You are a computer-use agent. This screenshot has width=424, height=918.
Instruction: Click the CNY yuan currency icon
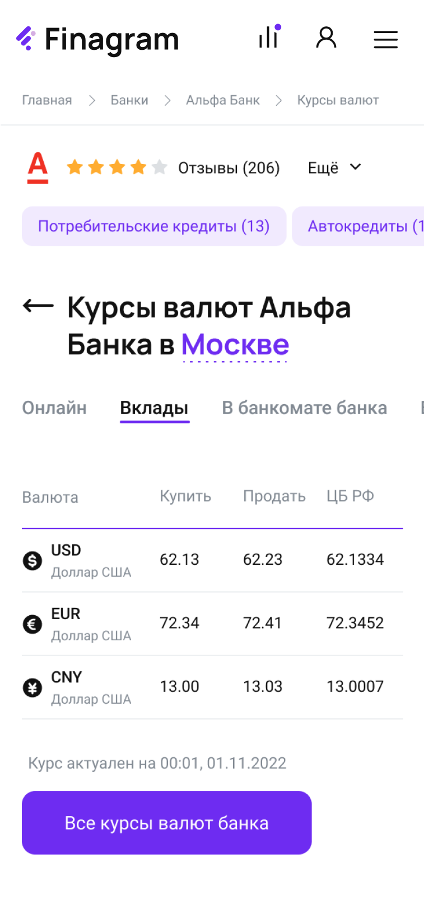pyautogui.click(x=32, y=687)
